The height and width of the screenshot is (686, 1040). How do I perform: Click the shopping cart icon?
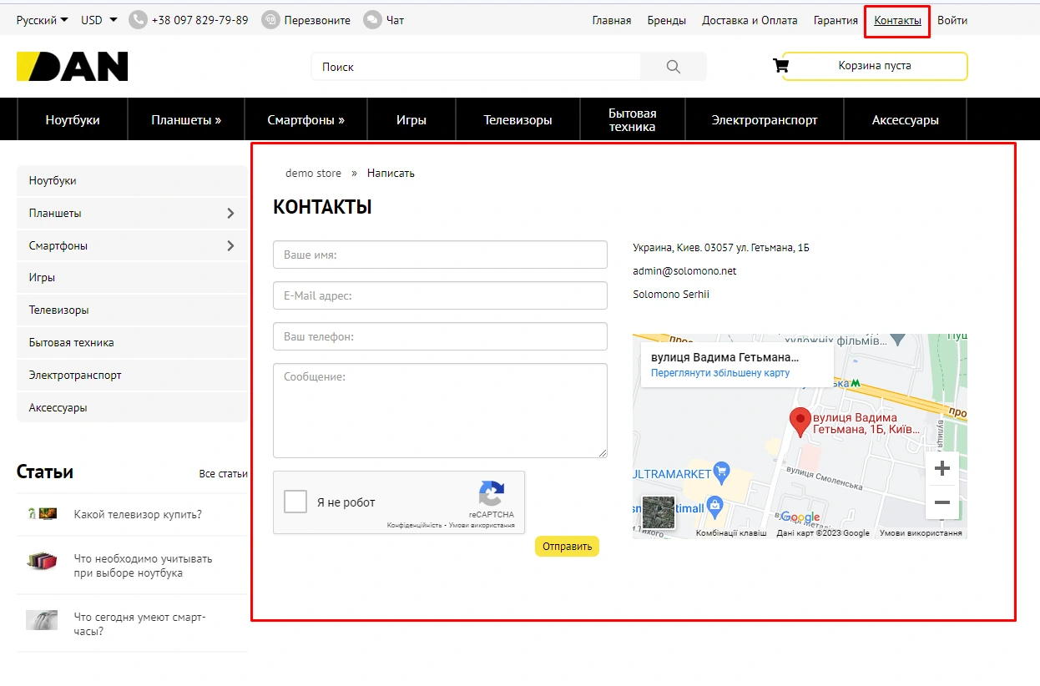(x=780, y=66)
